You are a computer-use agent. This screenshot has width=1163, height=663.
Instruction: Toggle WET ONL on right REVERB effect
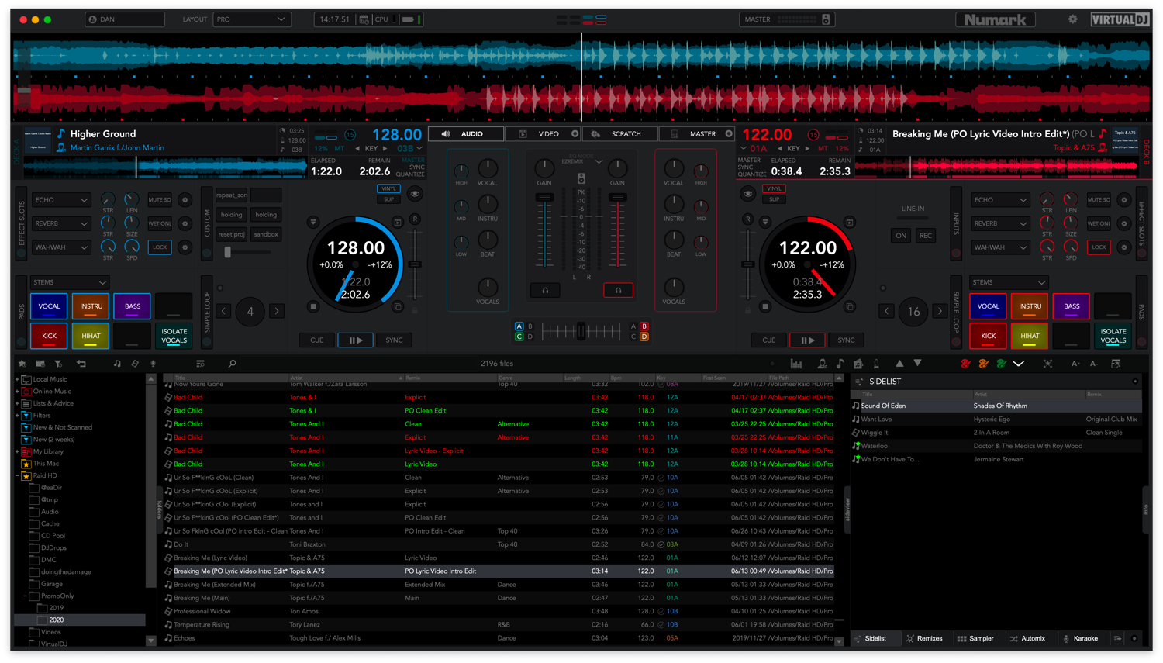coord(1099,223)
